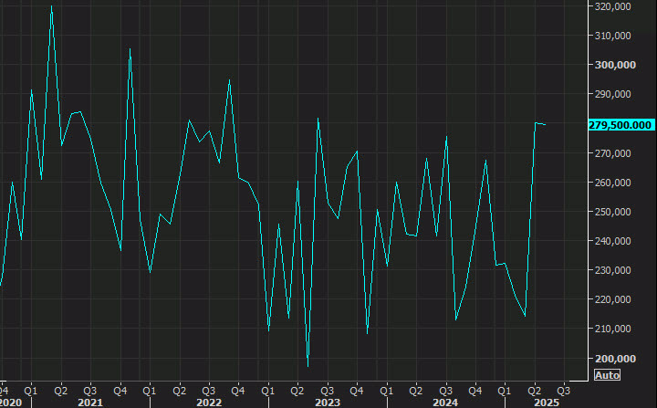Click the Q1 label beginning 2023
The width and height of the screenshot is (657, 408).
[267, 391]
